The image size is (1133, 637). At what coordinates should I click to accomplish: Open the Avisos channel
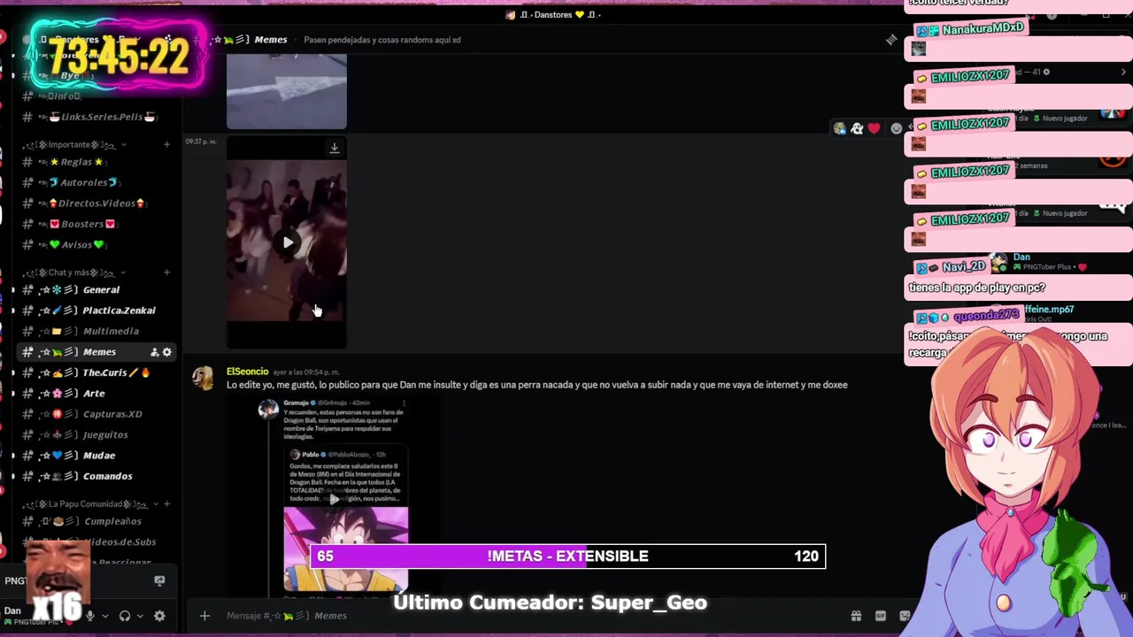(x=97, y=245)
